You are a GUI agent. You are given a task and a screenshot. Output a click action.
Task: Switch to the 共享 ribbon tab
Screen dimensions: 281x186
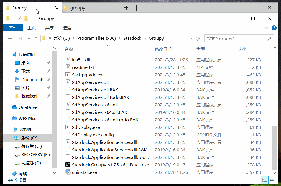(49, 28)
